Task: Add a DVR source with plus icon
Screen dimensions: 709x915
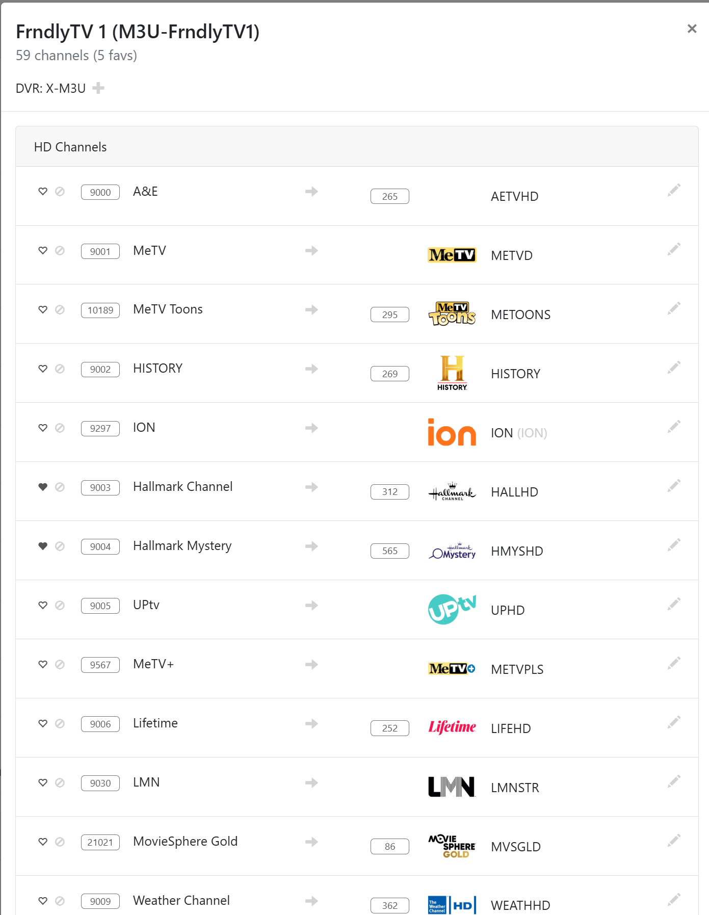Action: coord(98,88)
